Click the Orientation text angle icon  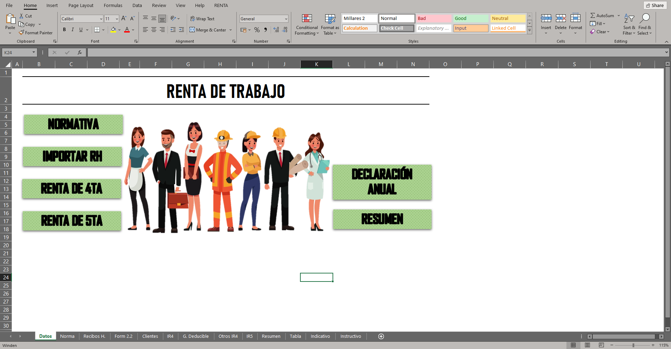pos(173,18)
